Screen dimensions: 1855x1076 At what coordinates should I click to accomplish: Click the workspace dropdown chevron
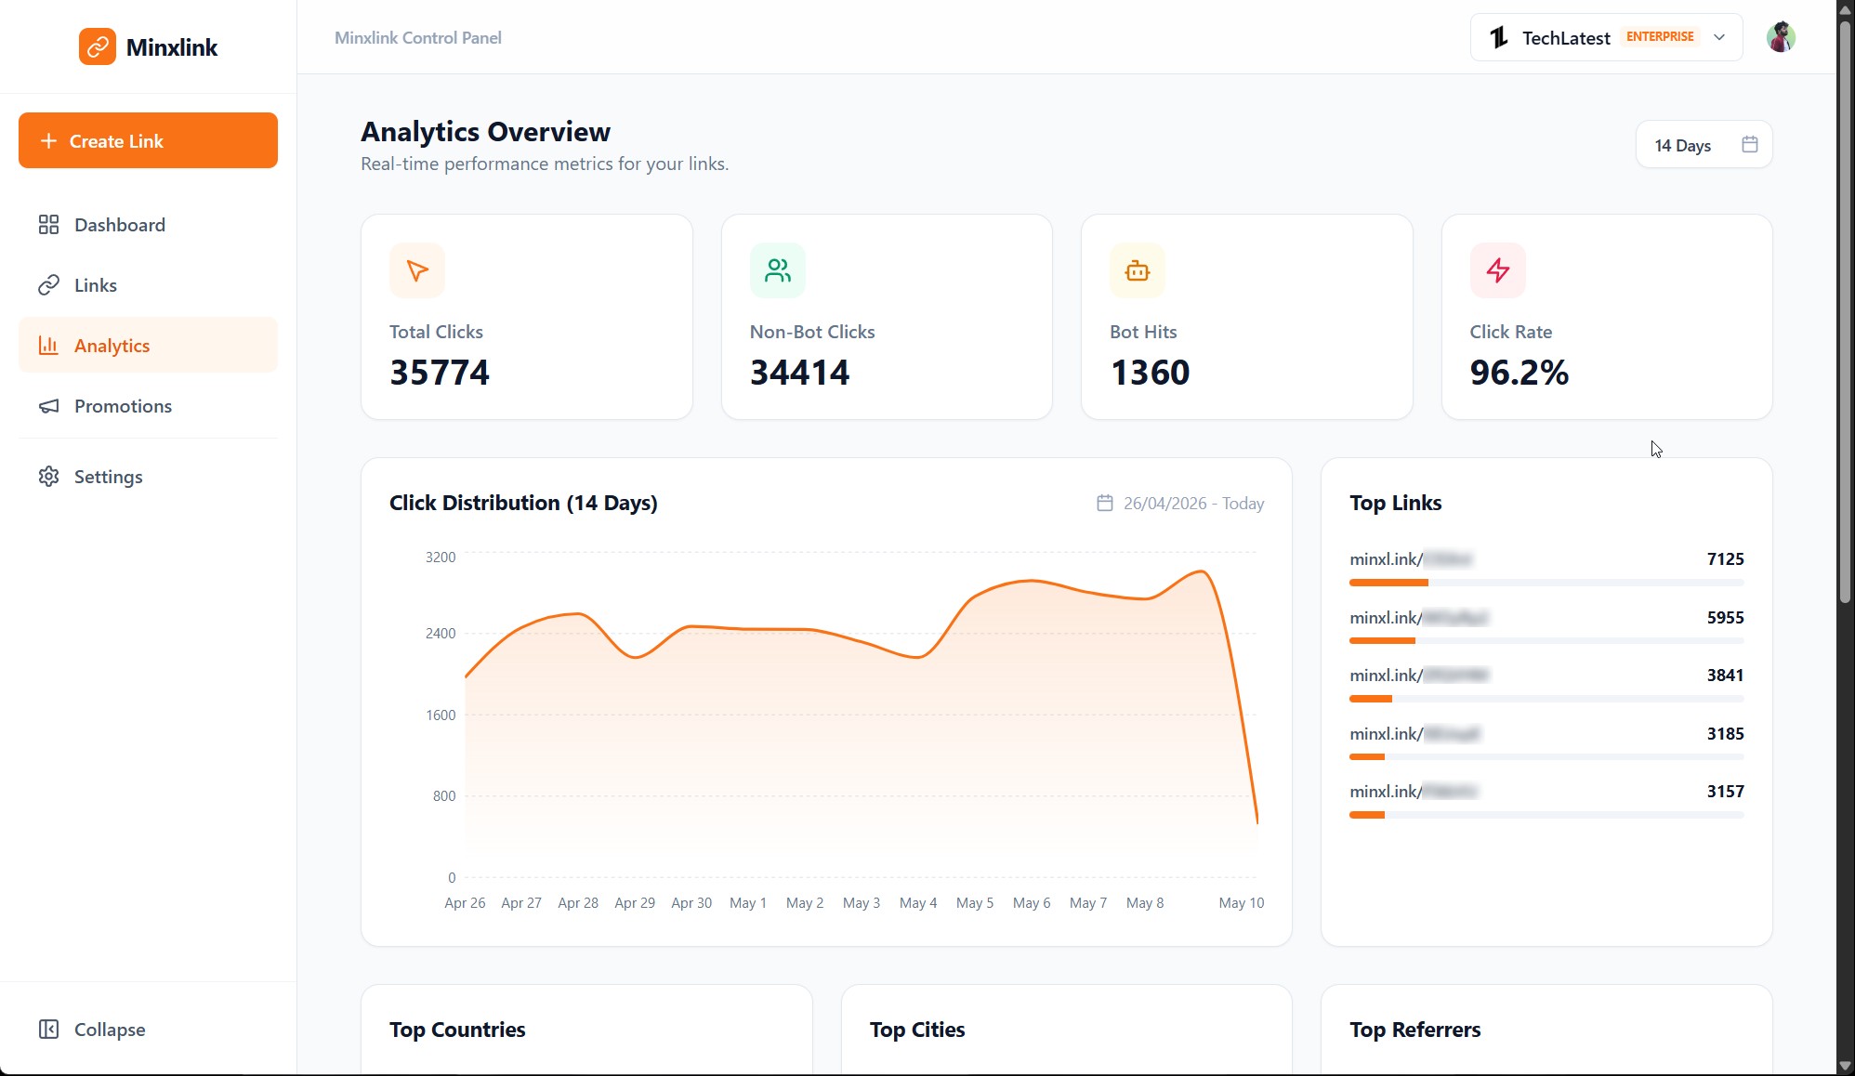tap(1719, 37)
